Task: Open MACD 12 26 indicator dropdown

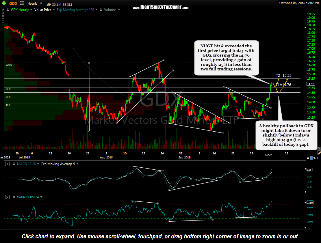Action: pos(38,164)
